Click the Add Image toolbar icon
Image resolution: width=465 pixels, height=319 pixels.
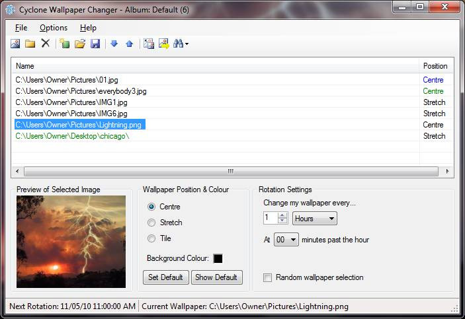pyautogui.click(x=15, y=44)
